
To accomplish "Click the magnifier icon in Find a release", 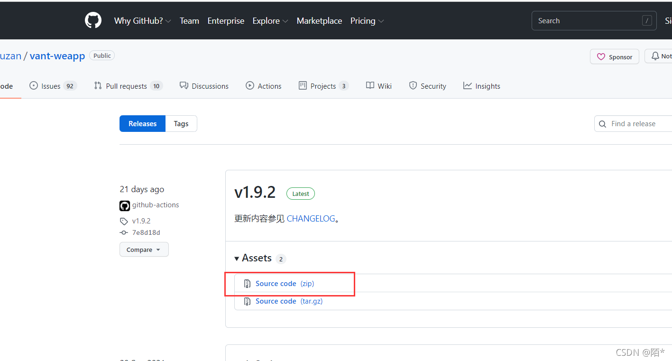I will tap(602, 124).
